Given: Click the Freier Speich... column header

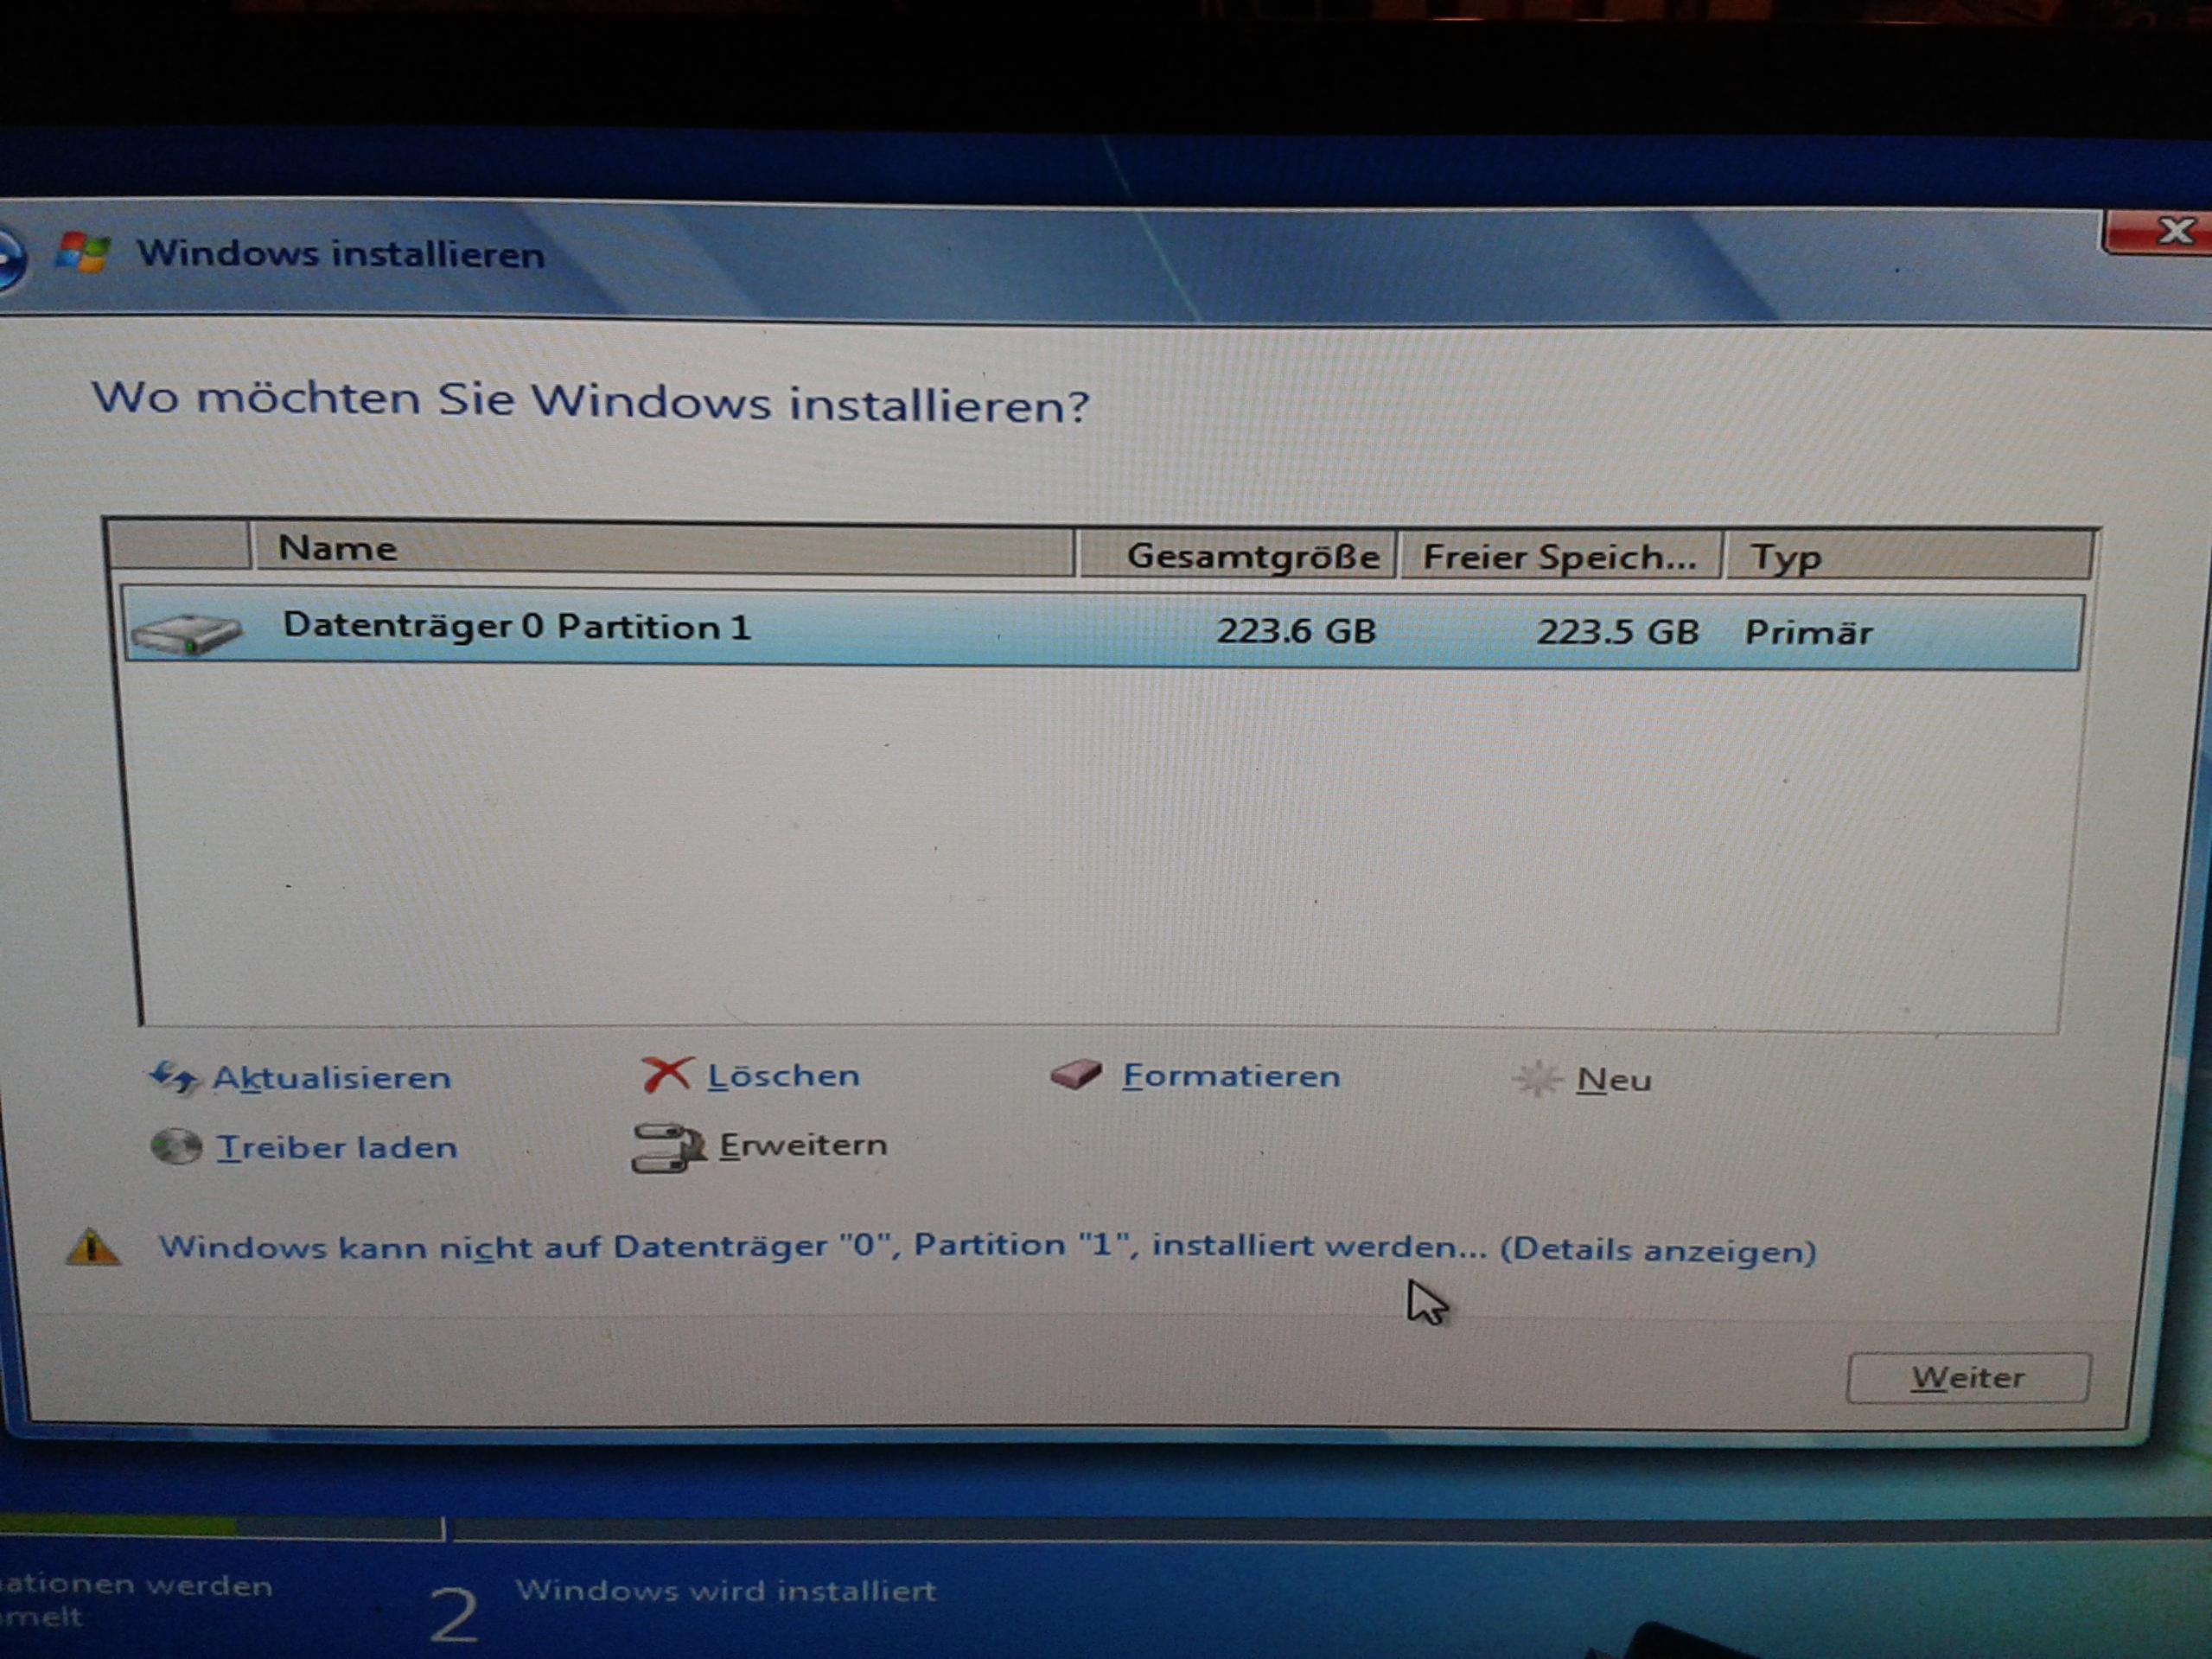Looking at the screenshot, I should coord(1559,557).
